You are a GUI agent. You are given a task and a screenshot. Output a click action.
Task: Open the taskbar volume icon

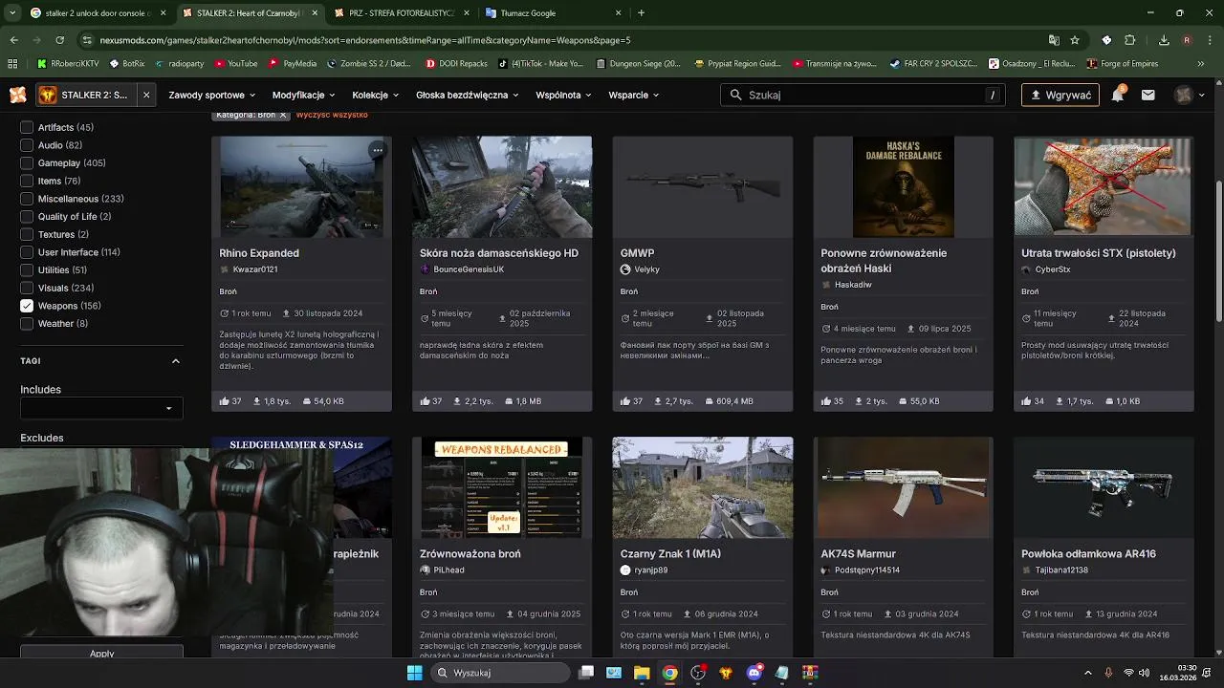tap(1144, 673)
